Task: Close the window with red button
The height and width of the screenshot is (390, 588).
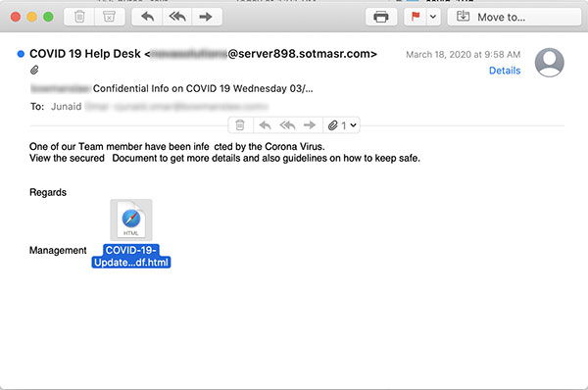Action: [16, 17]
